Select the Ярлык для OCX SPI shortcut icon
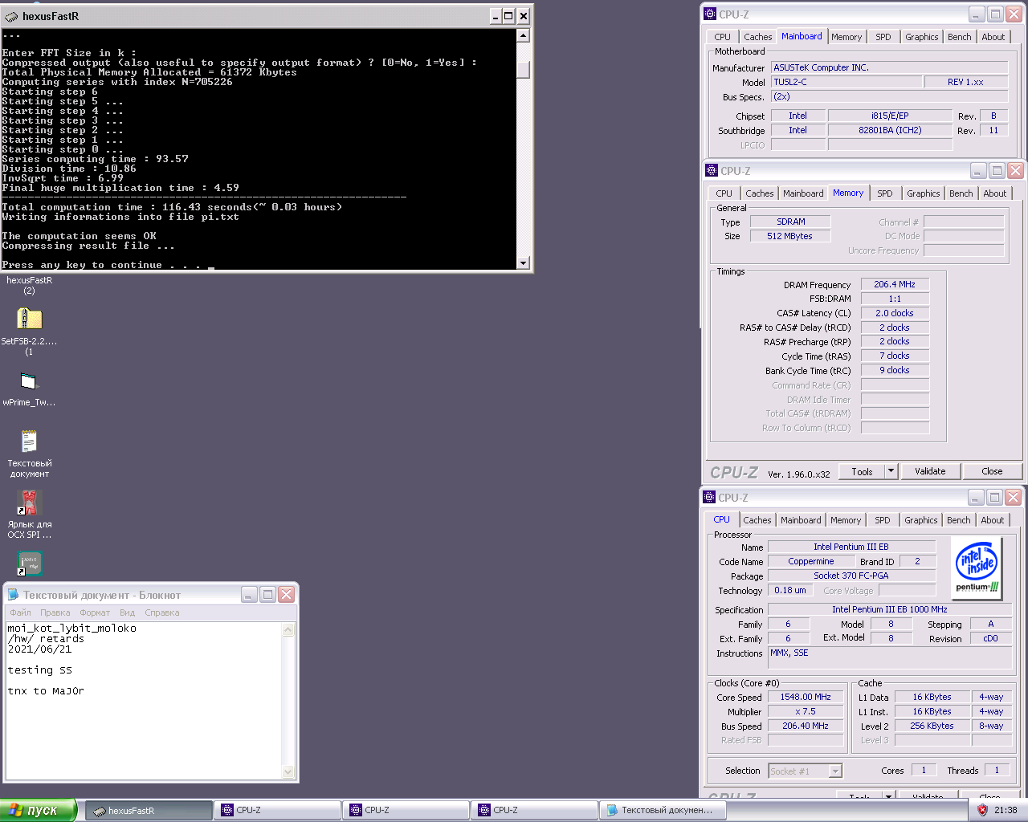1028x822 pixels. pos(29,503)
